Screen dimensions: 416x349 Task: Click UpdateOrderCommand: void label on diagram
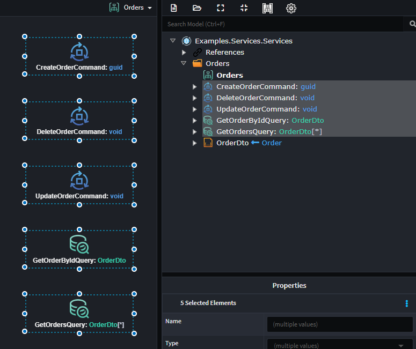pos(79,196)
